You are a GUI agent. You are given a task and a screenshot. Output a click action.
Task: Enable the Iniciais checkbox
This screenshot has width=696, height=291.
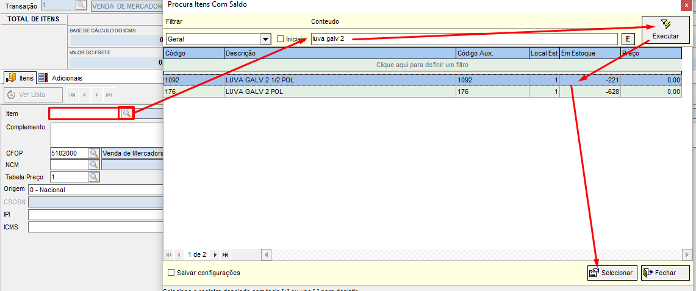point(281,39)
